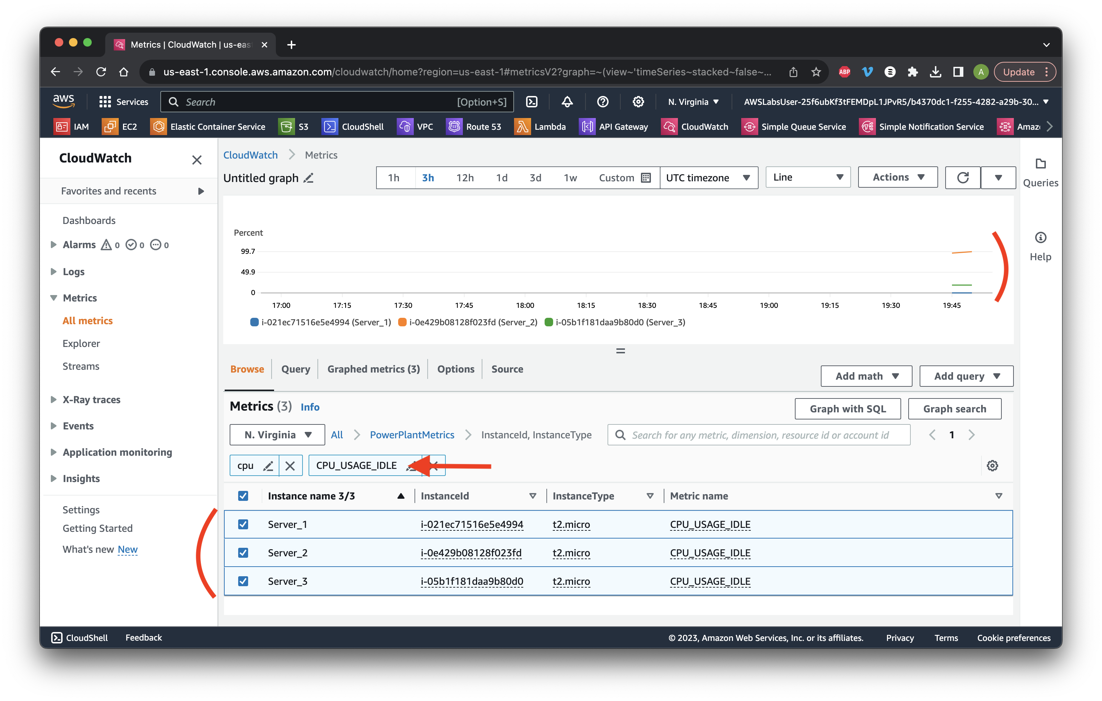Image resolution: width=1102 pixels, height=701 pixels.
Task: Uncheck the Server_2 metric row
Action: click(x=243, y=553)
